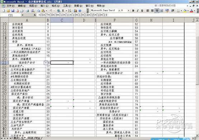
Task: Click the fx Insert Function button
Action: tap(35, 15)
